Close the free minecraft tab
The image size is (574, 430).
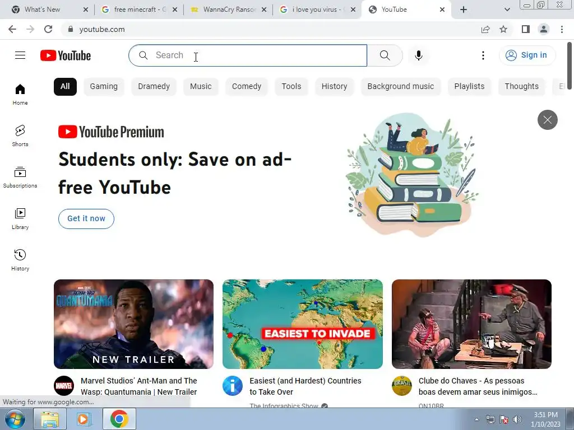tap(175, 10)
